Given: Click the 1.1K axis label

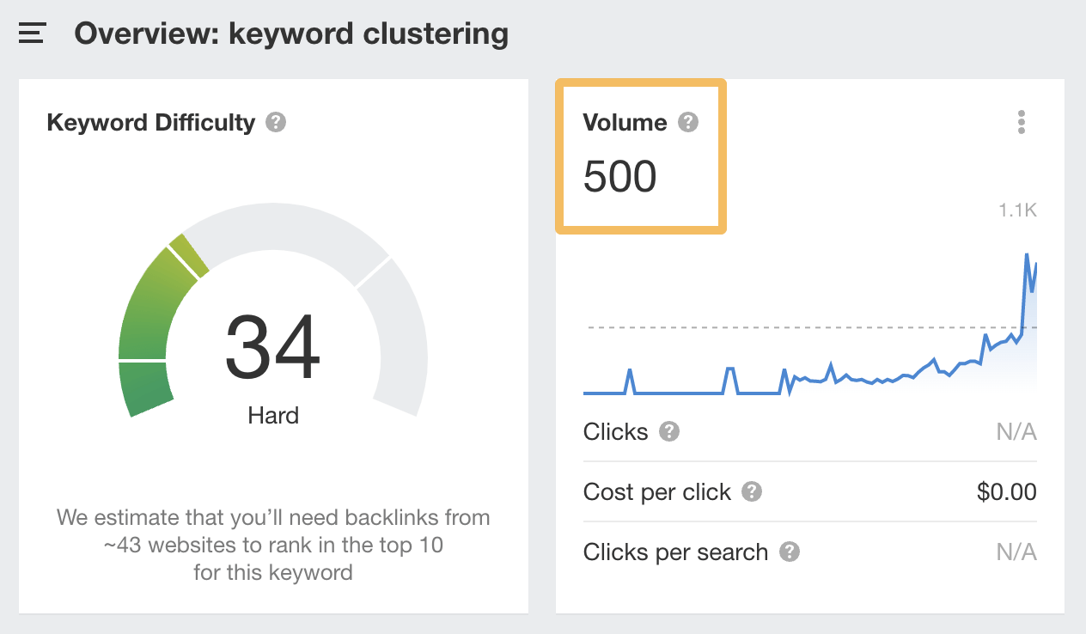Looking at the screenshot, I should coord(1016,210).
